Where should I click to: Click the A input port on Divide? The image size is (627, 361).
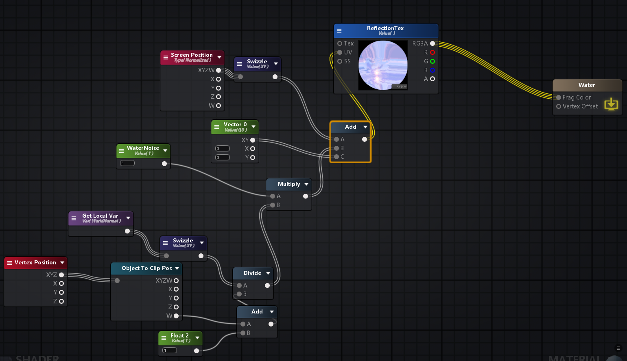pyautogui.click(x=239, y=285)
